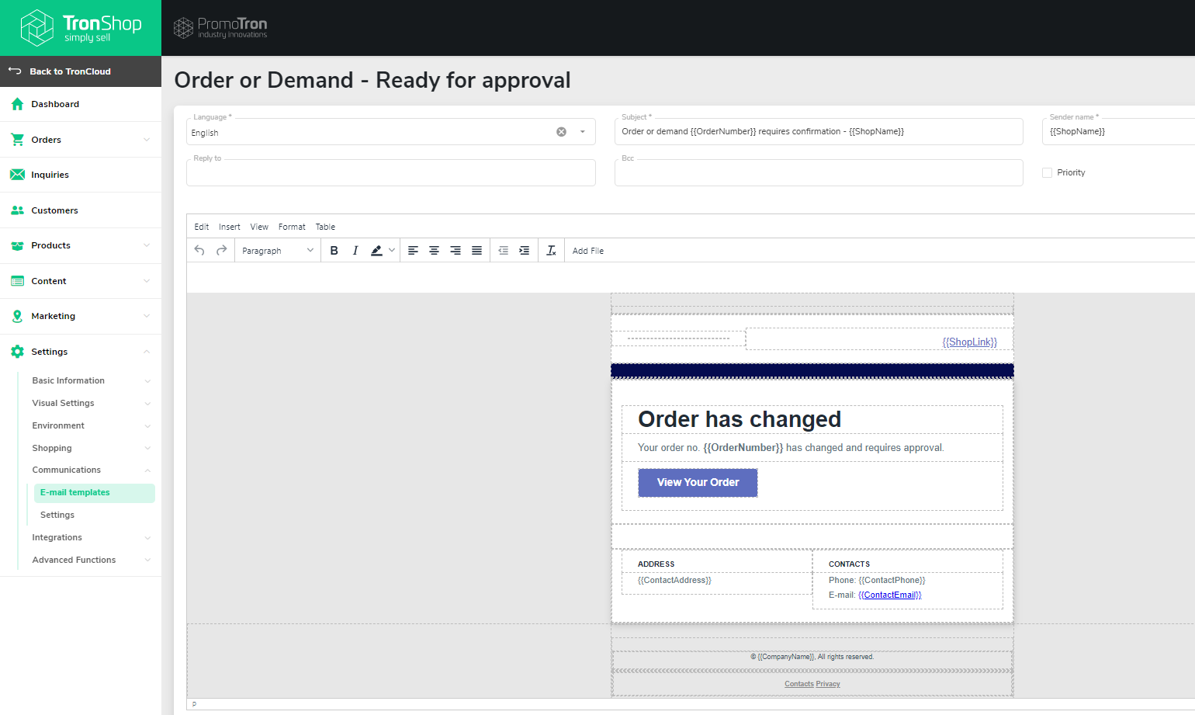Click the Reply to input field
The width and height of the screenshot is (1195, 715).
click(x=391, y=172)
